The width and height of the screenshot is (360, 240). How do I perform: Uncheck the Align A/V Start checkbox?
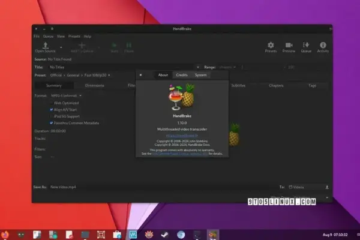click(x=52, y=110)
